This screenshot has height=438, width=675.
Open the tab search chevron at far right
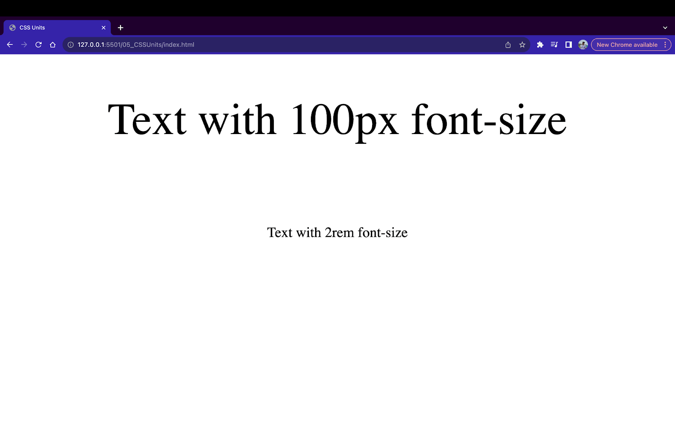pos(666,27)
